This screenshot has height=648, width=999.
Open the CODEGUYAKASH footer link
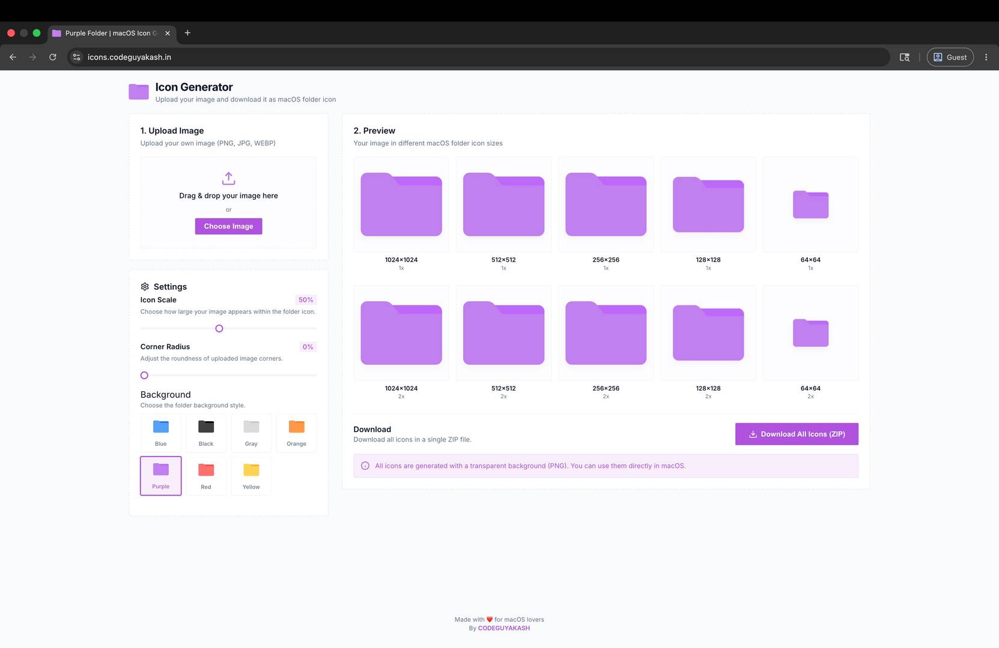[x=503, y=628]
